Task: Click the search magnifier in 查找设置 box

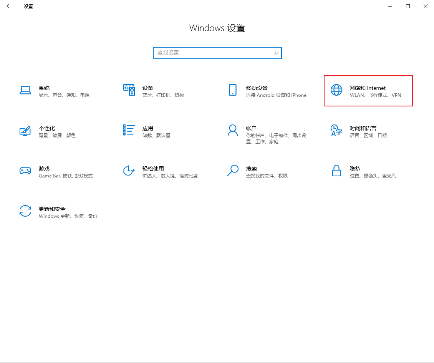Action: tap(276, 53)
